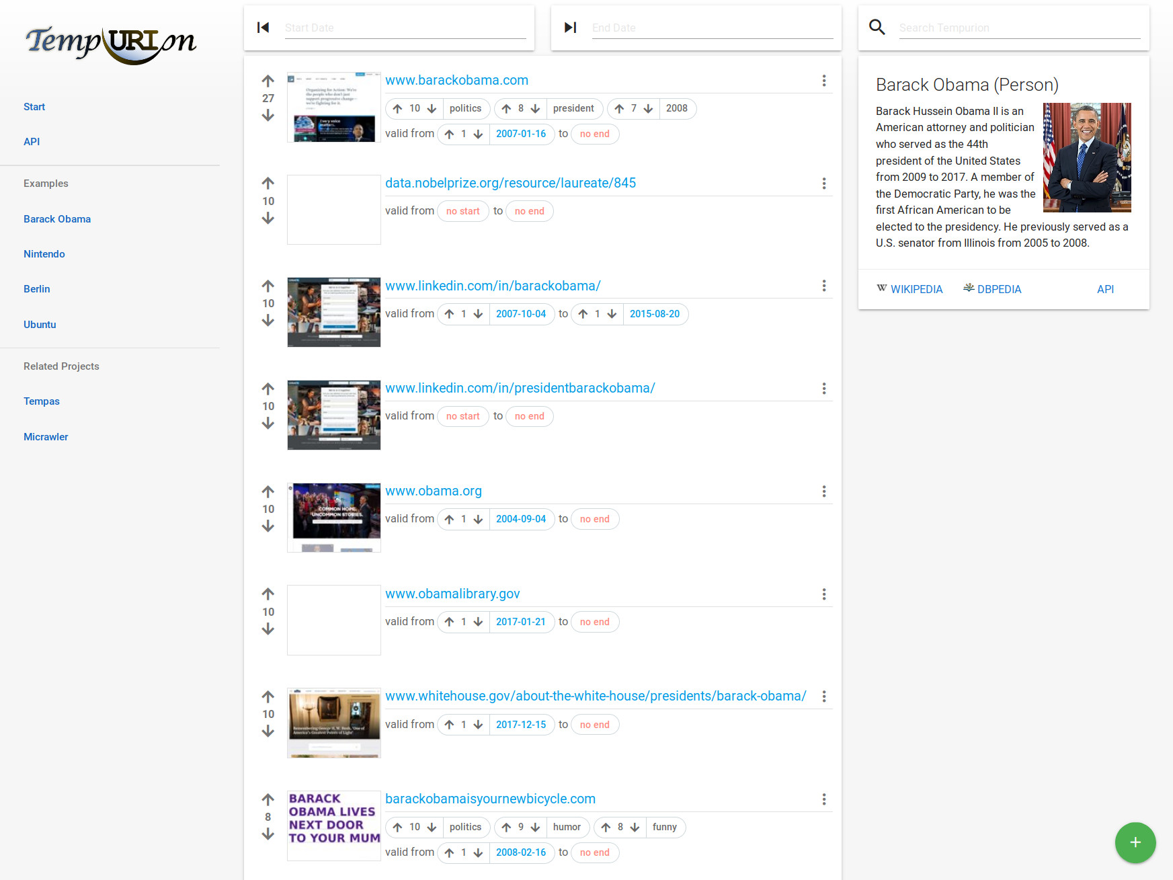This screenshot has width=1173, height=880.
Task: Downvote the www.barackobama.com entry
Action: coord(268,116)
